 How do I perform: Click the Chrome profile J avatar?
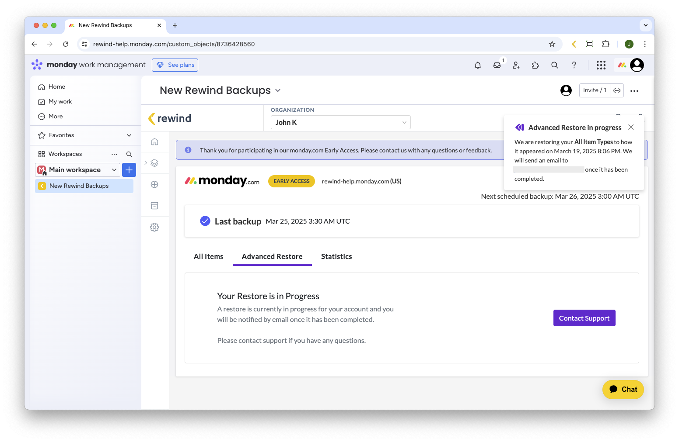pyautogui.click(x=629, y=44)
